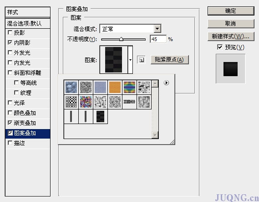Pick the gray crumpled stone pattern swatch
259x202 pixels.
(x=144, y=87)
